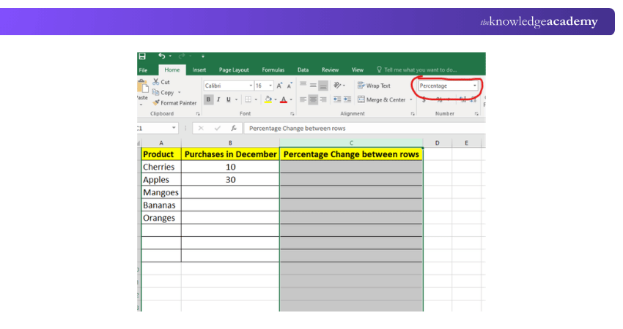Switch to the View ribbon tab
The image size is (623, 329).
point(357,69)
